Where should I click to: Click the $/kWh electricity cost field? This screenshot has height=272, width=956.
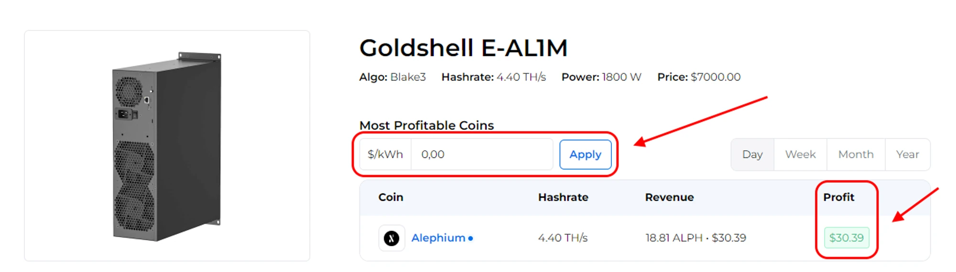[481, 155]
